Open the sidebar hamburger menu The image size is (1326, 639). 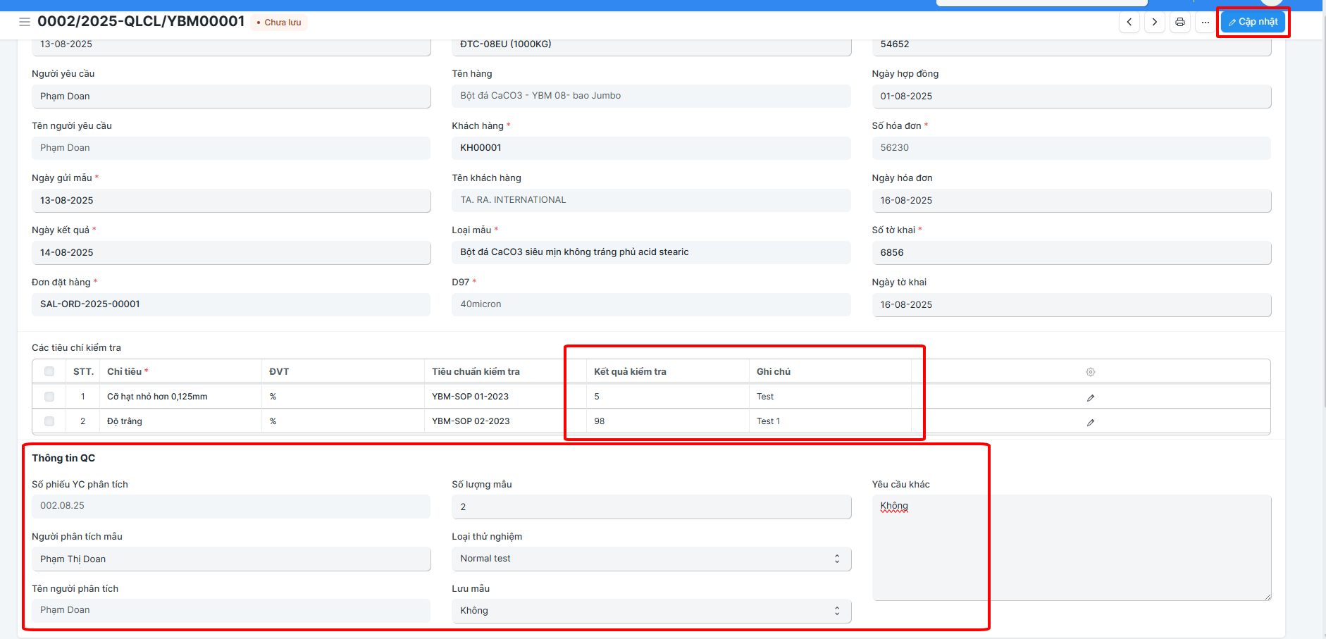[25, 22]
